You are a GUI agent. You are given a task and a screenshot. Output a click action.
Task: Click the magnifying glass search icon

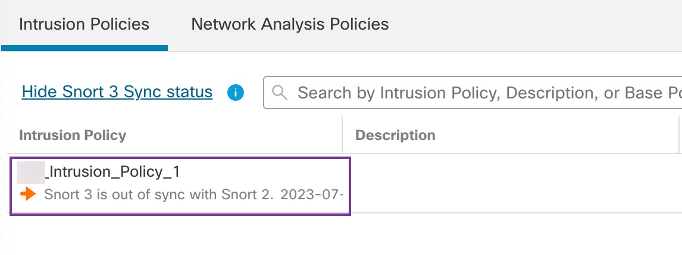click(x=280, y=93)
